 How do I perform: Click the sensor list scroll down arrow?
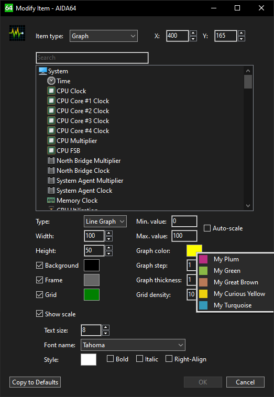coord(248,206)
